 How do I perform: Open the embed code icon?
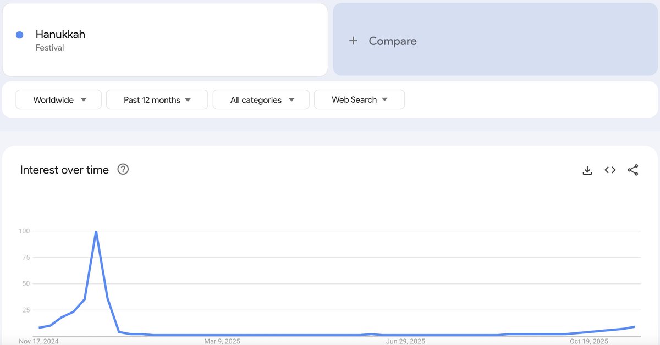(610, 170)
